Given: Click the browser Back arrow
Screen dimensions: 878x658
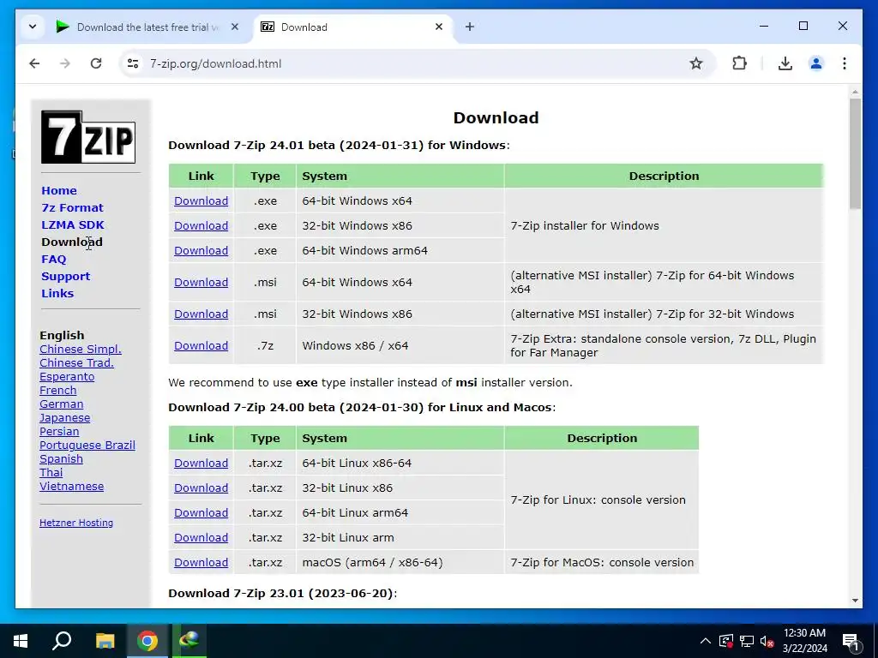Looking at the screenshot, I should point(34,63).
